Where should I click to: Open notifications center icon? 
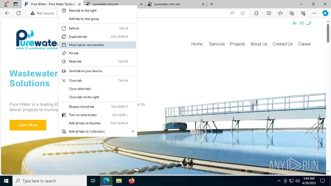322,181
